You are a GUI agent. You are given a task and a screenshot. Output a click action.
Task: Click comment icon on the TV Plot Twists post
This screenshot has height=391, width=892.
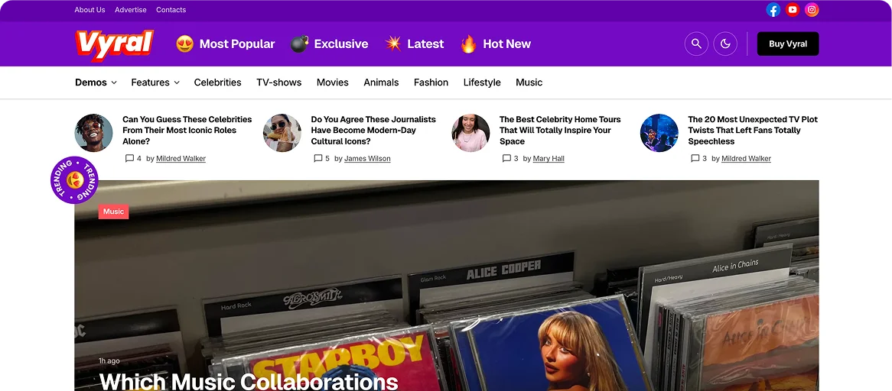click(x=695, y=158)
